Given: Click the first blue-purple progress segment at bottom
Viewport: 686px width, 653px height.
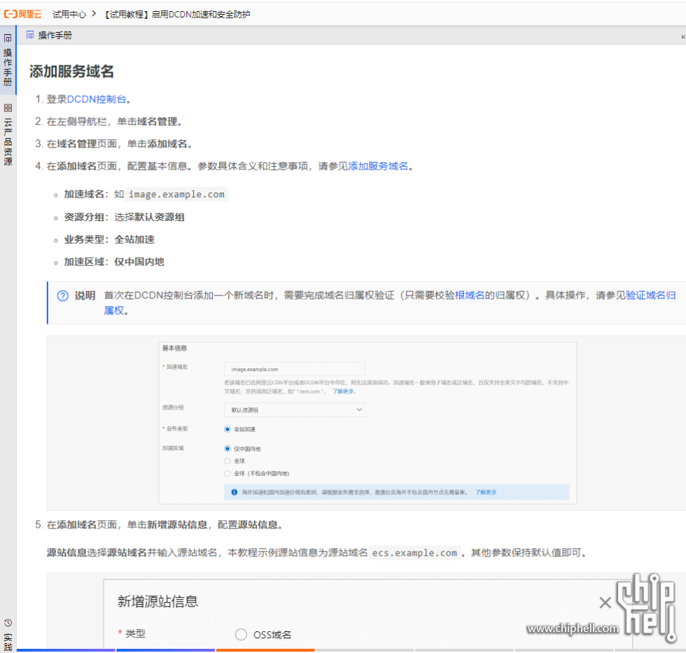Looking at the screenshot, I should point(66,650).
